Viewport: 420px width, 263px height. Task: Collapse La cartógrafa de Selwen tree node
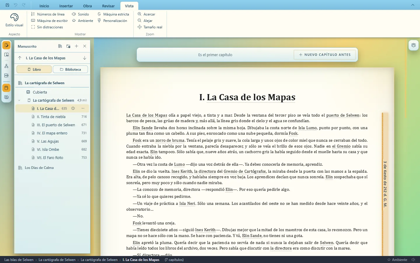pos(19,100)
